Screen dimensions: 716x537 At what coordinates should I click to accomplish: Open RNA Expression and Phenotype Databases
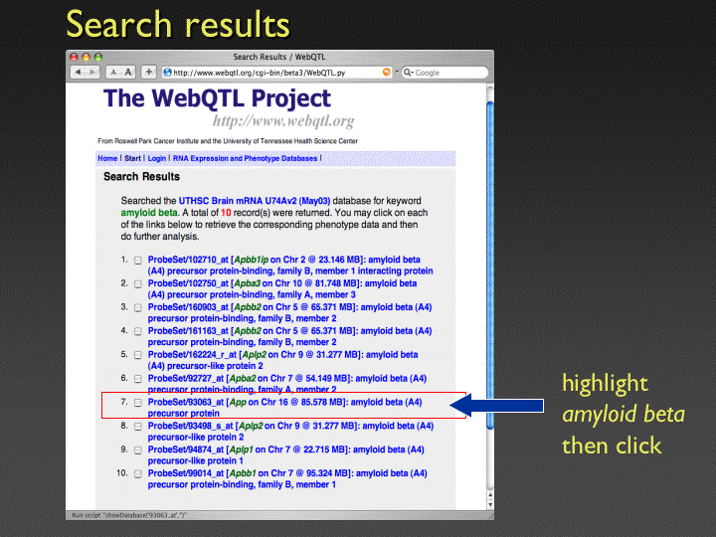(247, 158)
